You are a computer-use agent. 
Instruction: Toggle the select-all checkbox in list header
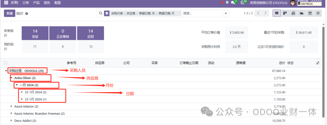coord(5,63)
